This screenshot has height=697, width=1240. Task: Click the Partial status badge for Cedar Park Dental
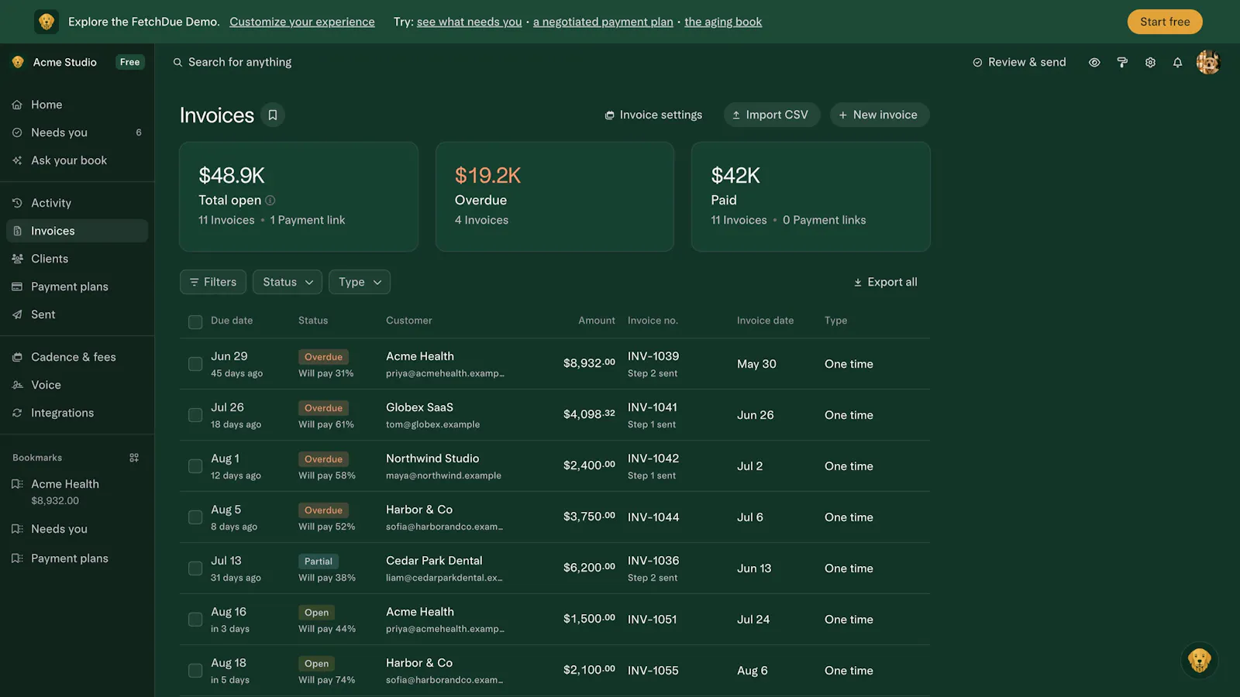318,561
